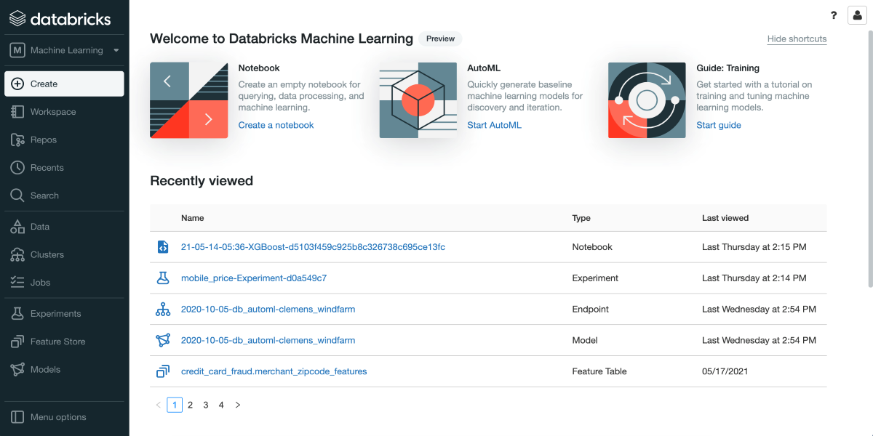Click the help question mark icon
This screenshot has width=873, height=436.
coord(834,15)
